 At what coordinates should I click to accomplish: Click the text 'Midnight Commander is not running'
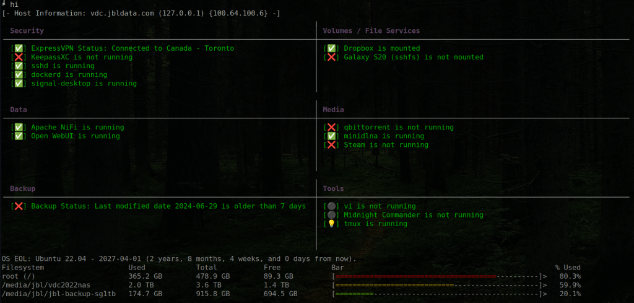[414, 215]
